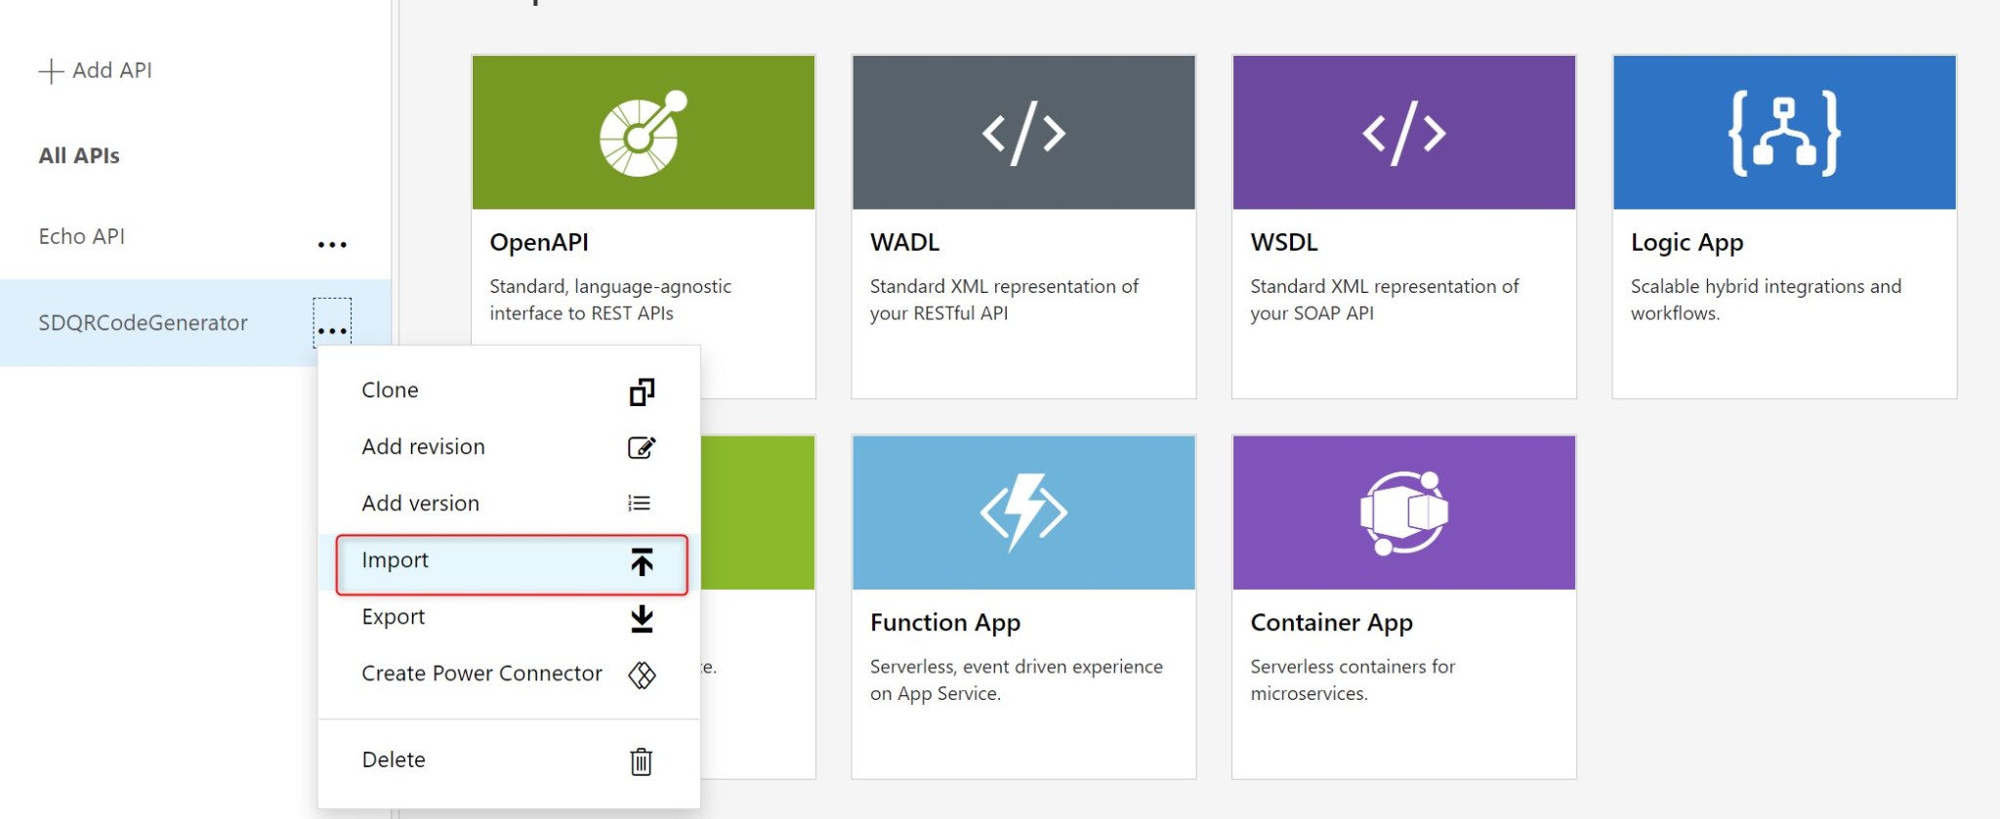
Task: Click 'Scalable hybrid integrations and workflows.' text
Action: [1766, 300]
